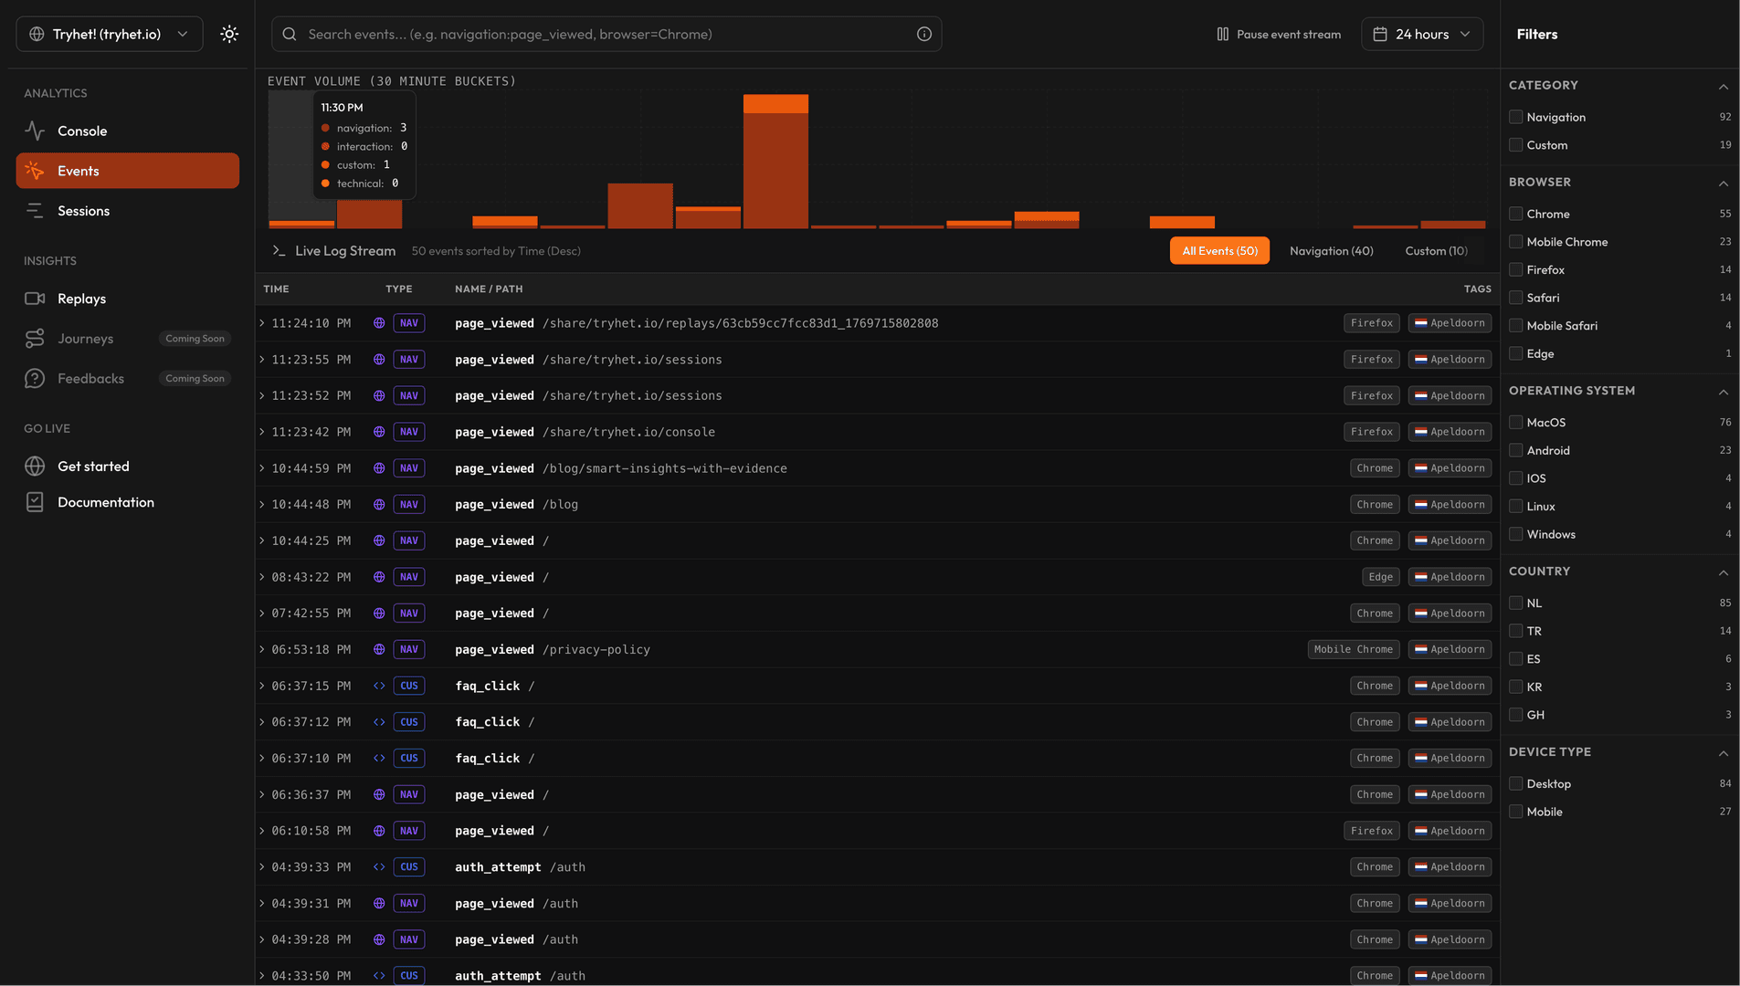The width and height of the screenshot is (1740, 986).
Task: Select the All Events (50) button
Action: tap(1219, 251)
